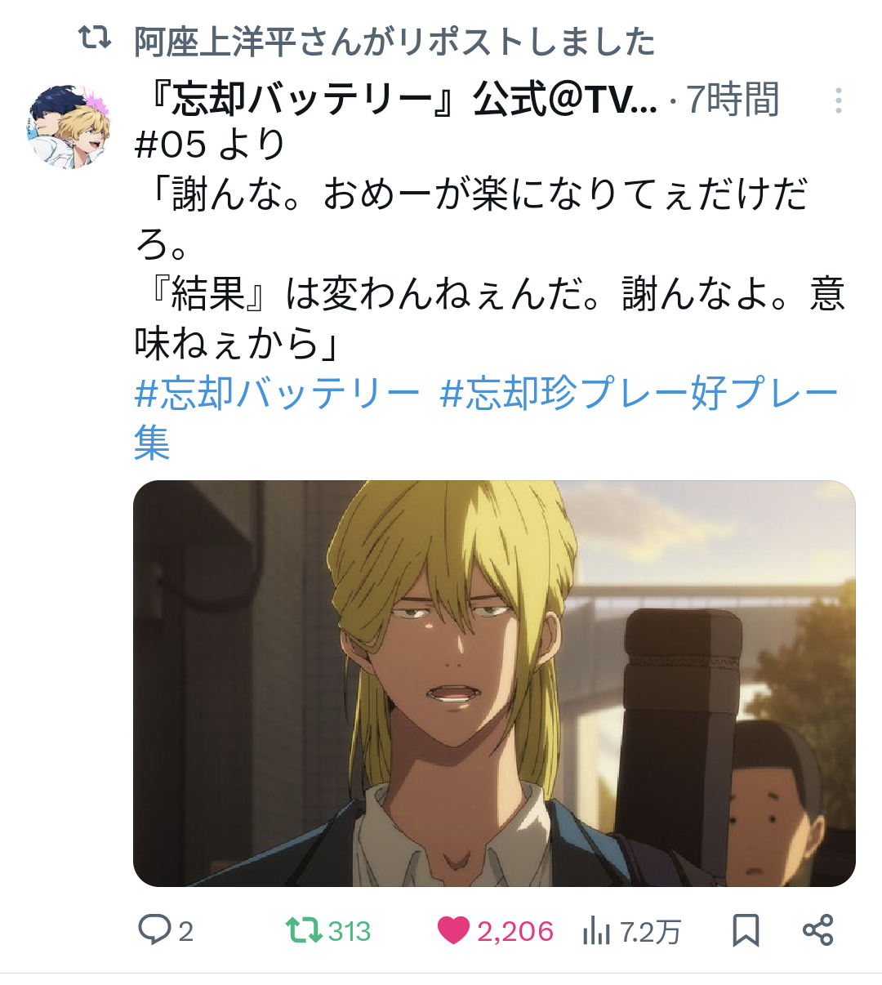This screenshot has width=882, height=985.
Task: Toggle the green repost arrows icon
Action: [x=303, y=930]
